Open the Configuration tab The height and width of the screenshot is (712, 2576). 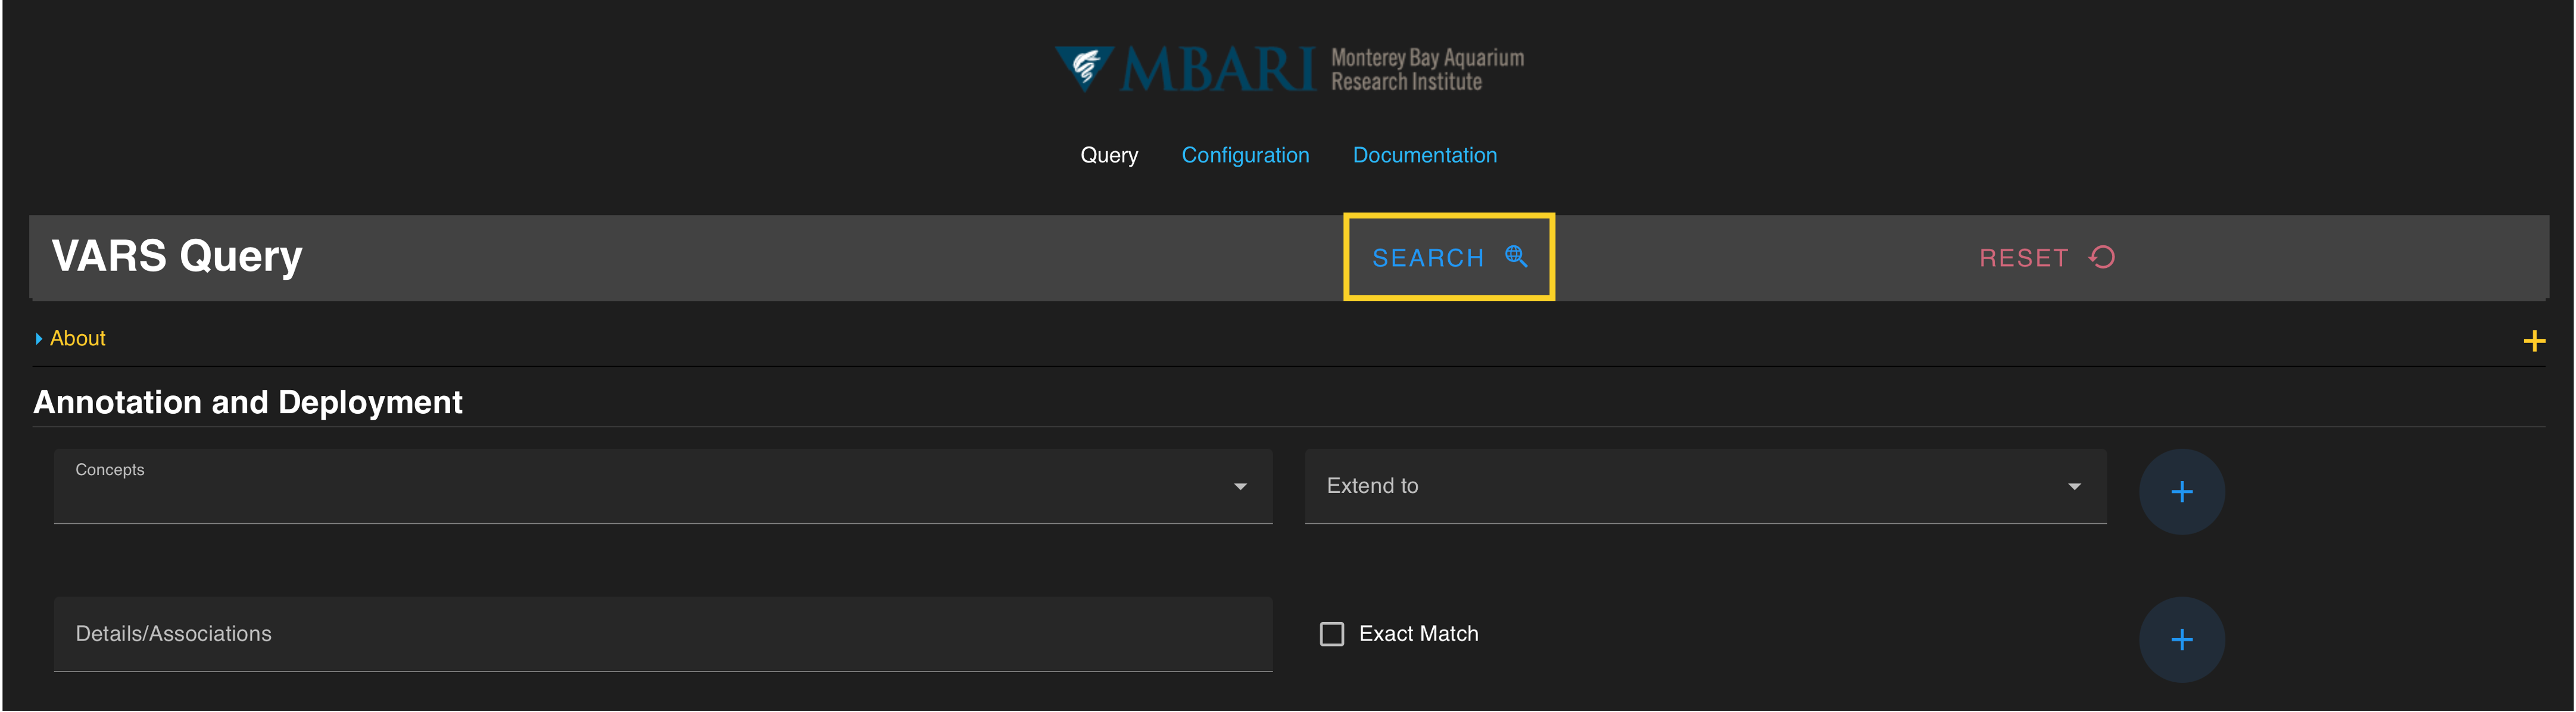point(1245,155)
